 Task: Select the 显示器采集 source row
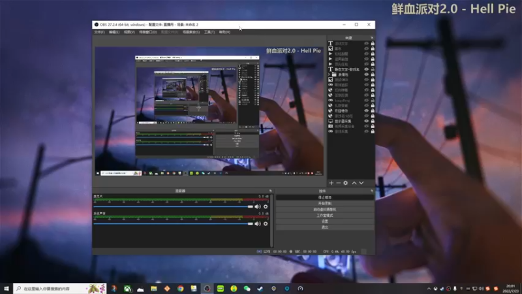point(351,121)
